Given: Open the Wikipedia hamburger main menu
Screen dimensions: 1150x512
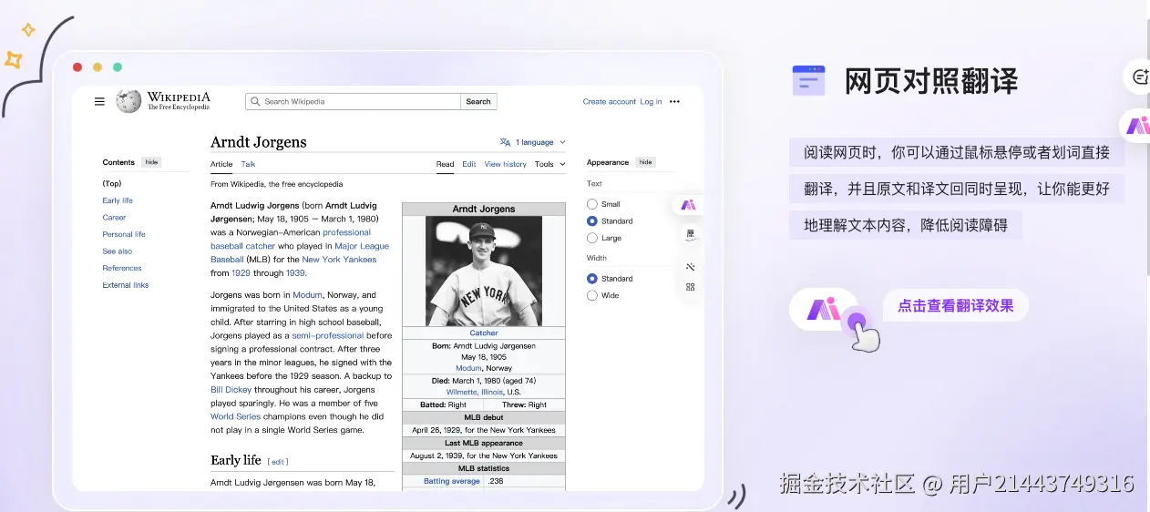Looking at the screenshot, I should click(x=99, y=101).
